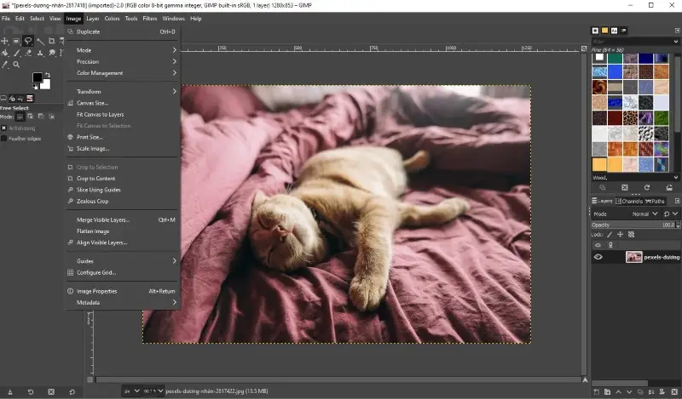This screenshot has height=399, width=682.
Task: Select the Zoom magnifier tool
Action: tap(16, 64)
